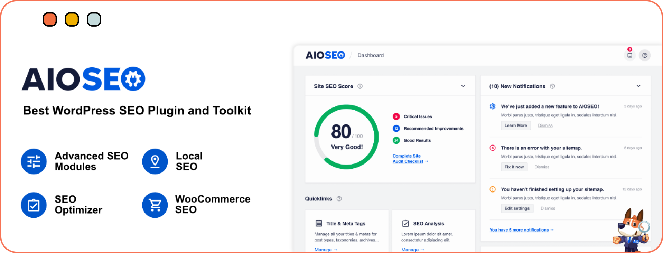Click the Title & Meta Tags card heading
Image resolution: width=663 pixels, height=253 pixels.
coord(346,224)
